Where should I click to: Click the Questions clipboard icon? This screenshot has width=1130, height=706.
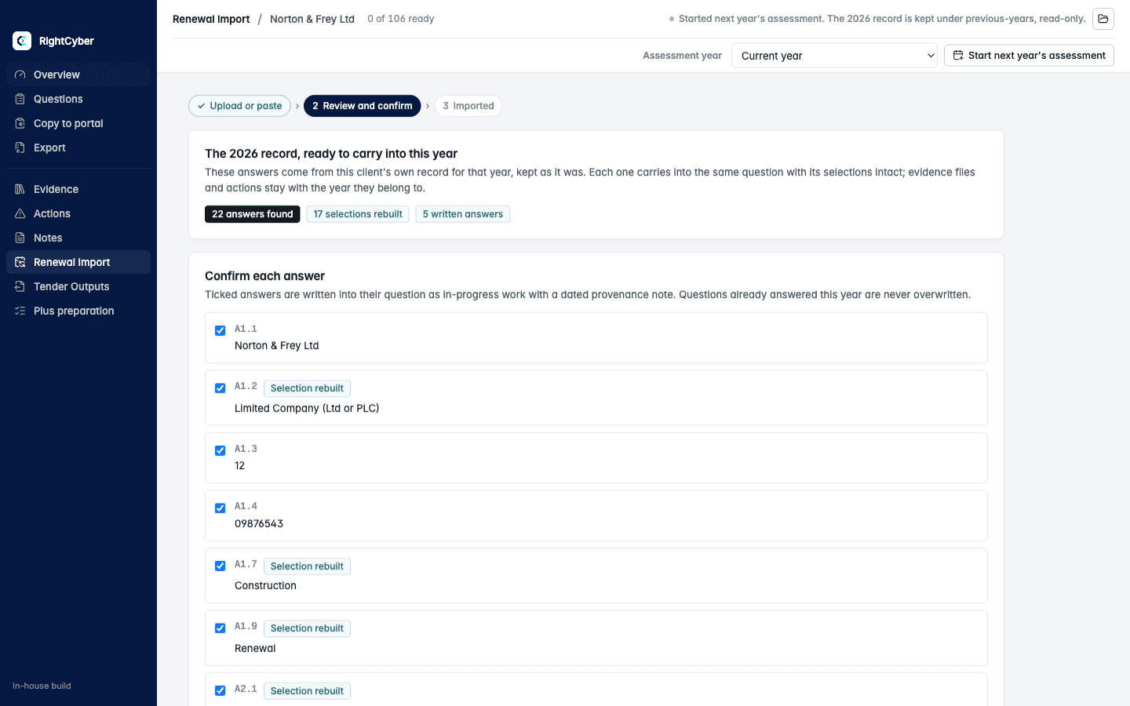click(x=20, y=99)
